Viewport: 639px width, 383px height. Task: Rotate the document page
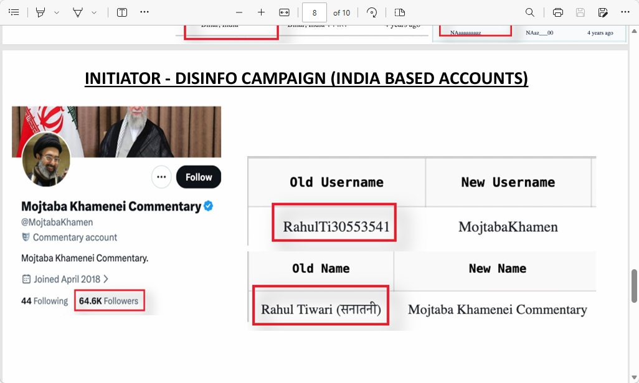point(372,12)
